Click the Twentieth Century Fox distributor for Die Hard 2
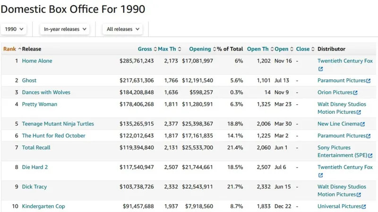Viewport: 378px width, 212px height. [345, 168]
